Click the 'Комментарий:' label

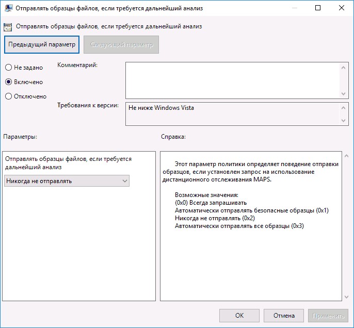(77, 65)
